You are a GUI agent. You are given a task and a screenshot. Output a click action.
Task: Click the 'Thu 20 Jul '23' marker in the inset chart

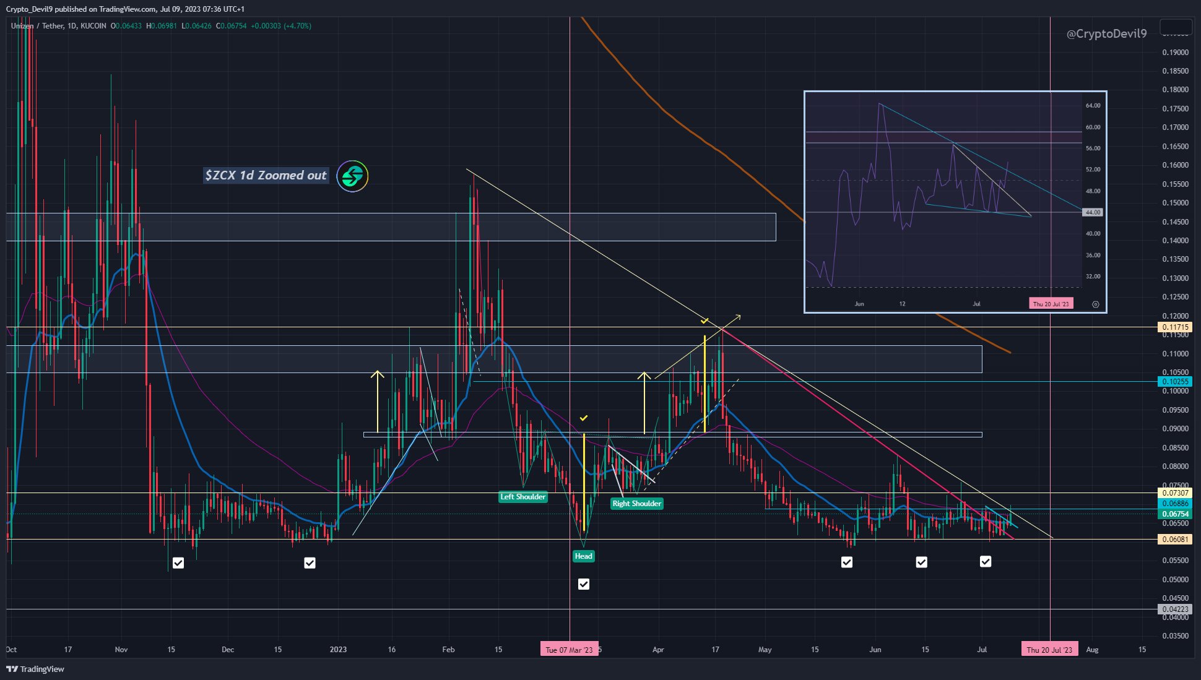[x=1051, y=304]
